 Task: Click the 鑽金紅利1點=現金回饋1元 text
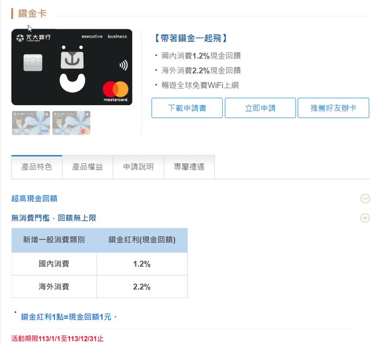pos(66,317)
